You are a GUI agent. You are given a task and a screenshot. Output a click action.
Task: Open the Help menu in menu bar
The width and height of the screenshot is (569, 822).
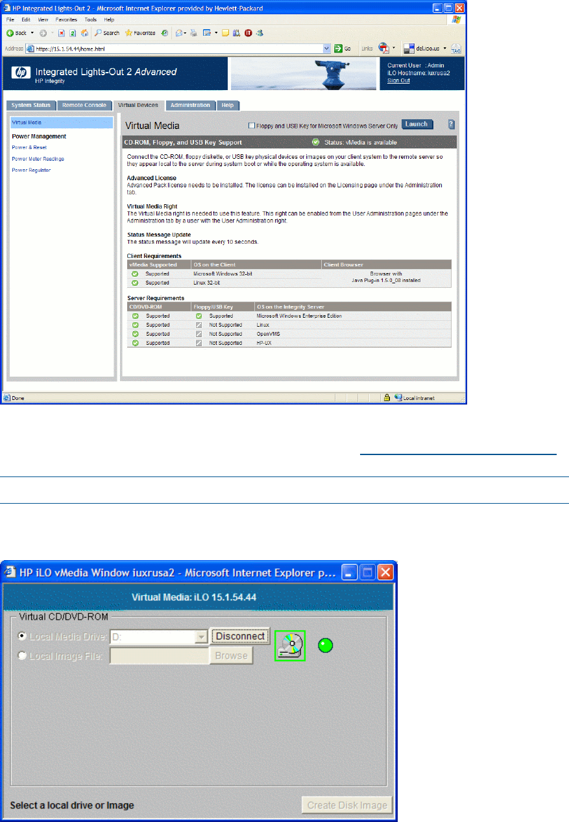coord(109,20)
